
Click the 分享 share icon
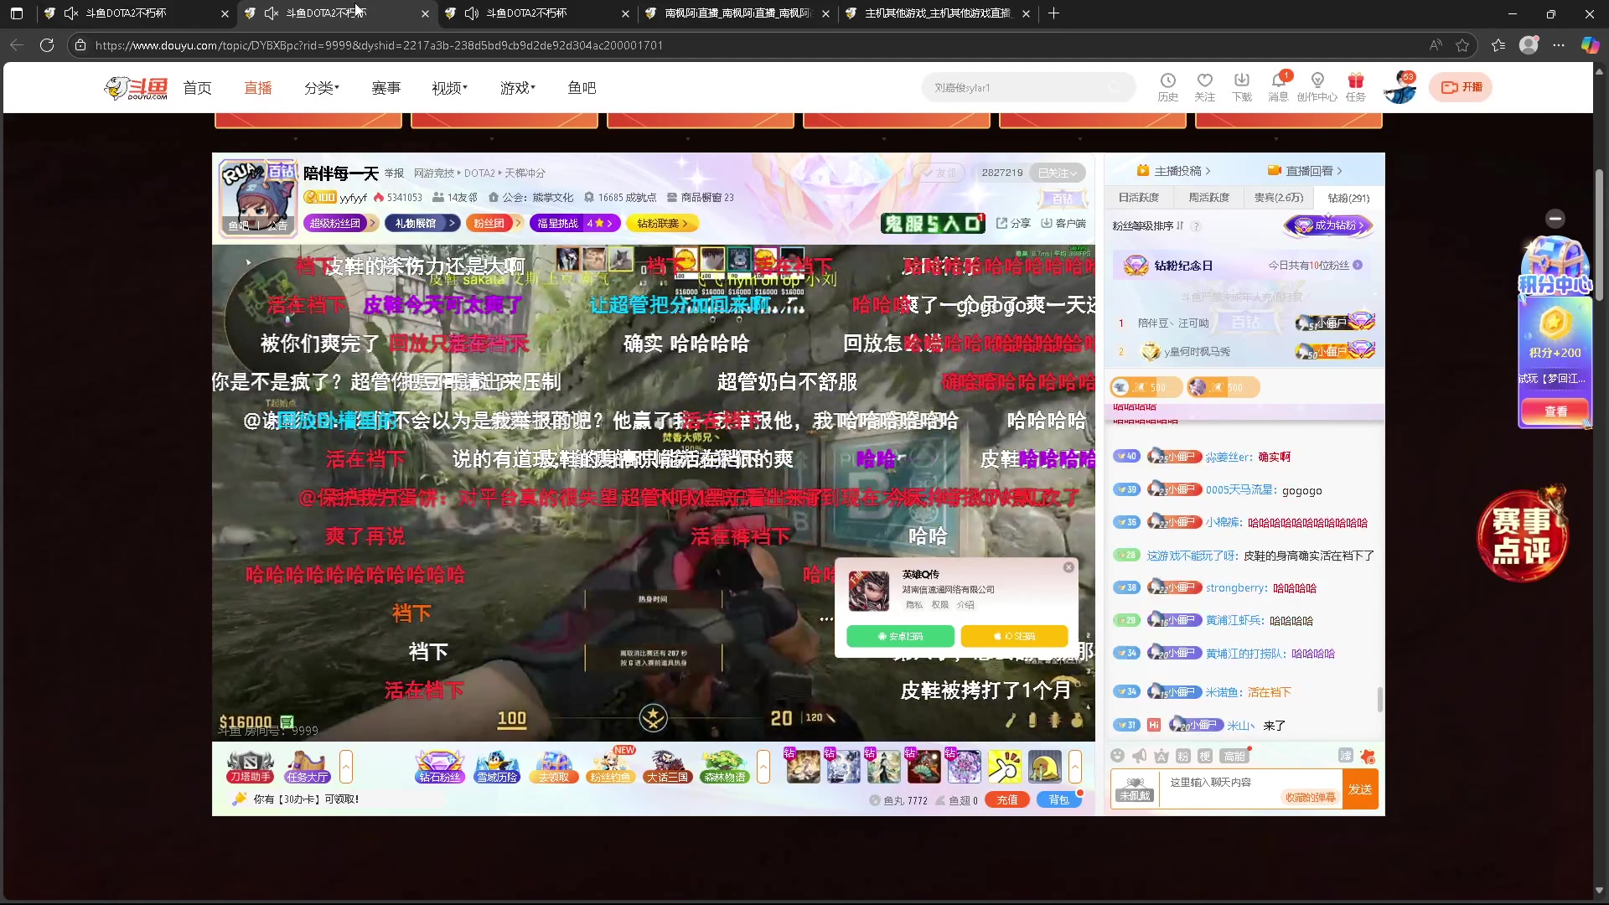click(1013, 223)
